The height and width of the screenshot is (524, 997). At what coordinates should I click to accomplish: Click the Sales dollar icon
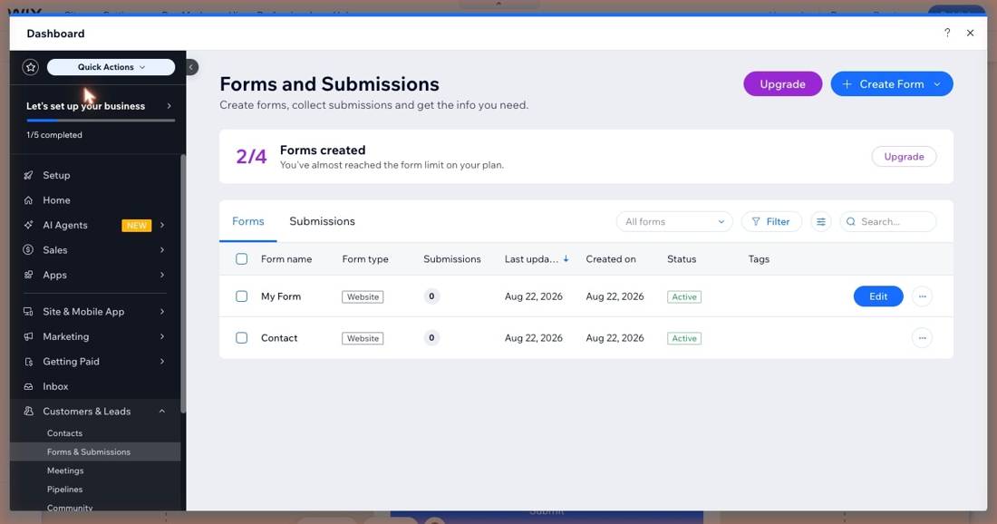point(28,250)
